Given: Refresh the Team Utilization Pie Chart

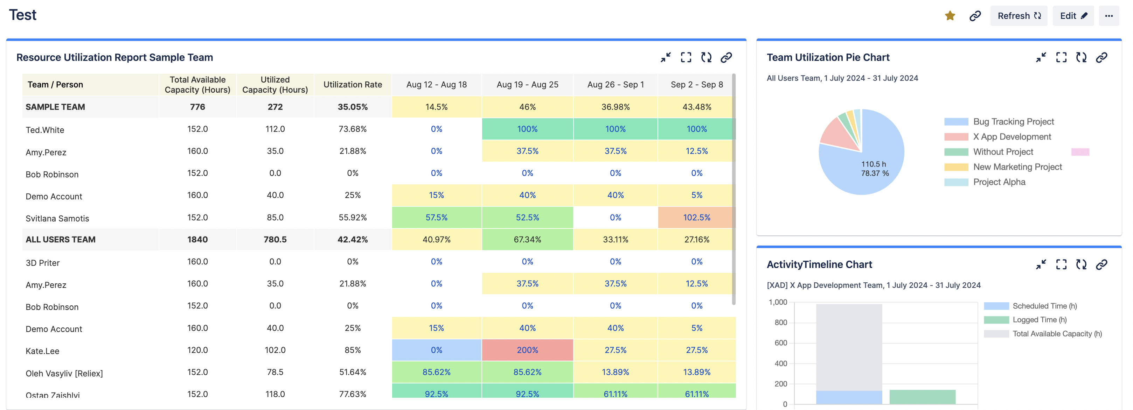Looking at the screenshot, I should click(x=1081, y=57).
